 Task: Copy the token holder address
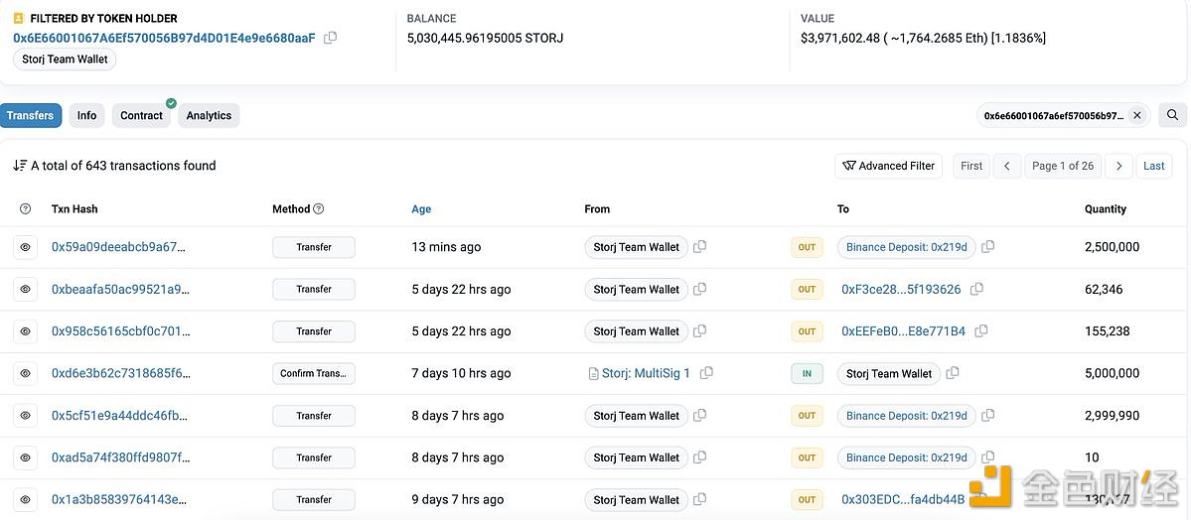(x=331, y=38)
